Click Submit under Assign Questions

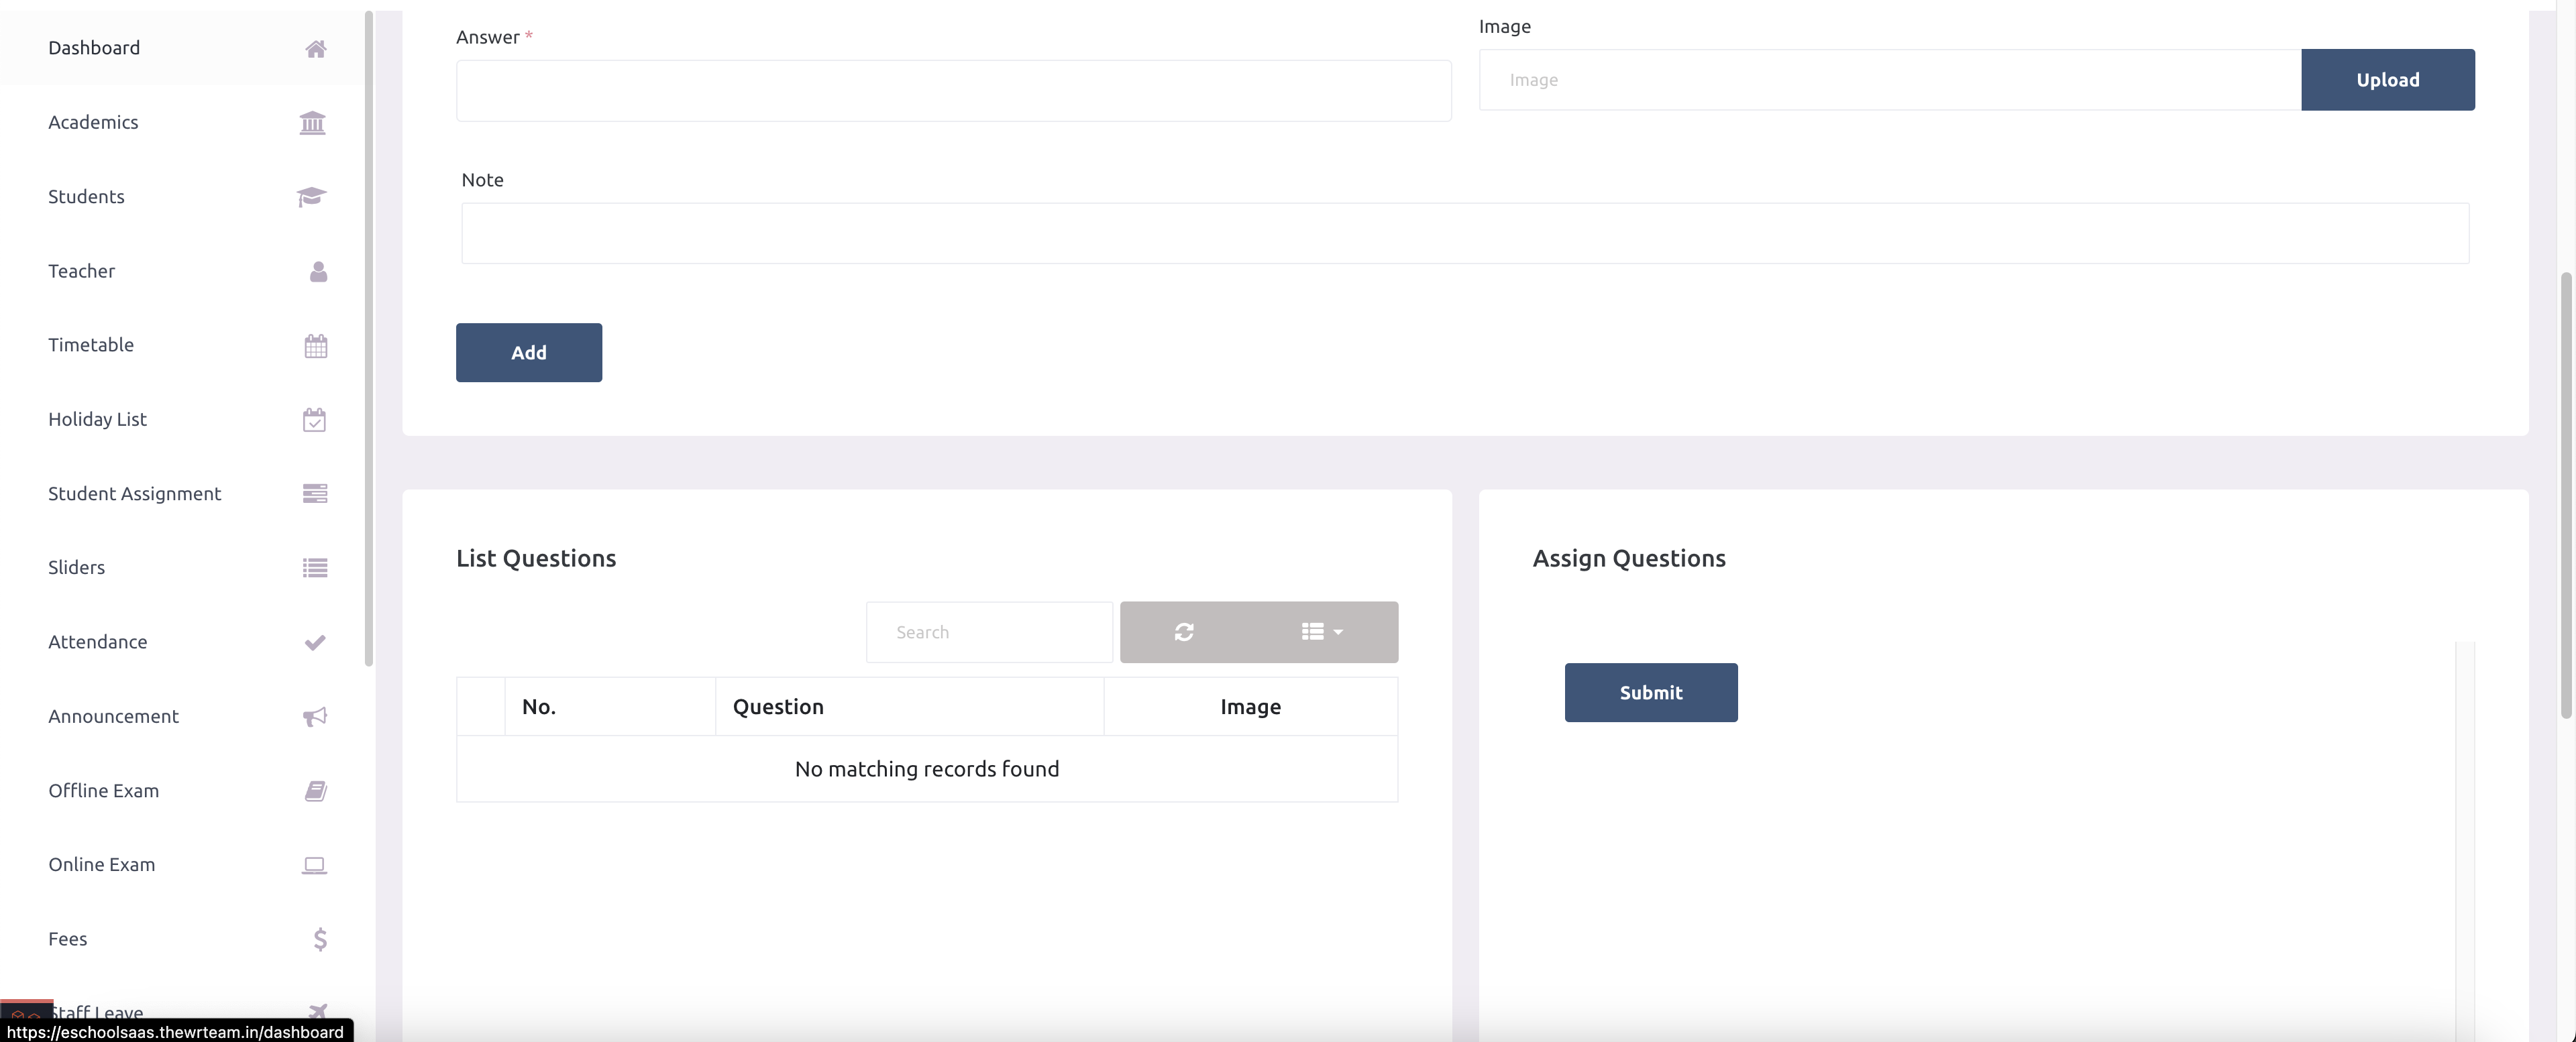tap(1650, 693)
